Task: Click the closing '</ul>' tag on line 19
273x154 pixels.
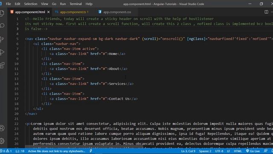Action: [38, 109]
